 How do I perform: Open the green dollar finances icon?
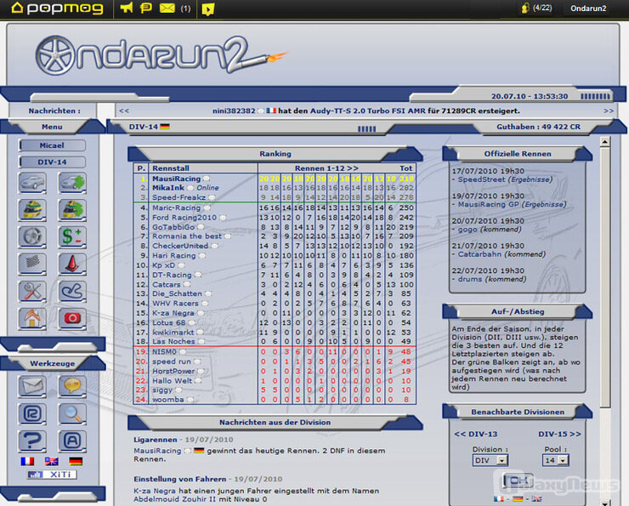tap(72, 237)
